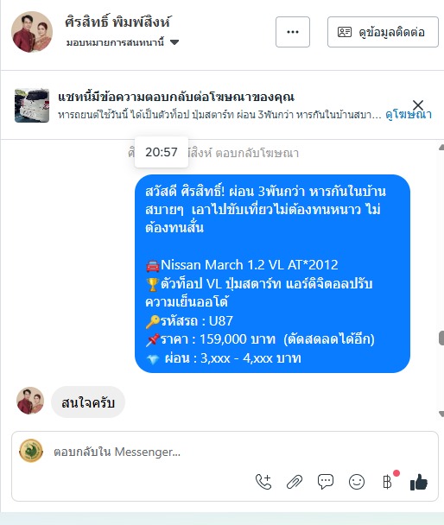The width and height of the screenshot is (444, 525).
Task: Click the thumbs-up like icon
Action: [419, 482]
